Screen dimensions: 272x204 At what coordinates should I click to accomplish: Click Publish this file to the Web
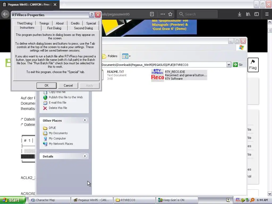[x=66, y=97]
